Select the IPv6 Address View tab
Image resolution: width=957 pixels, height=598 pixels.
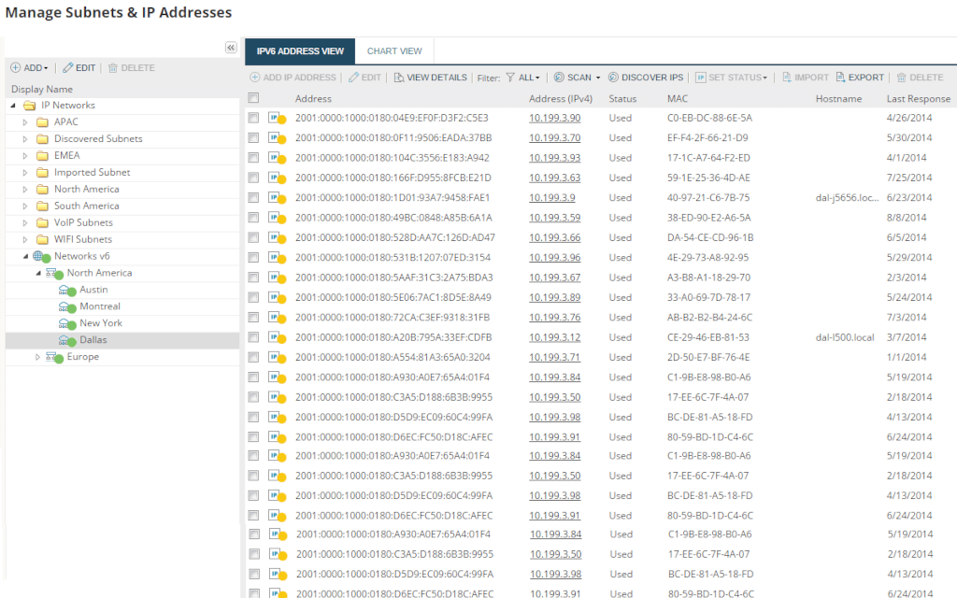coord(299,51)
